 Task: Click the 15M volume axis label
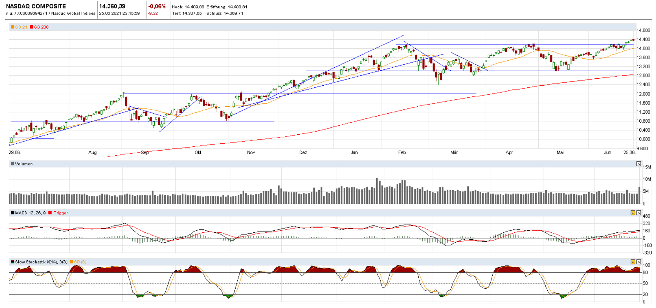point(647,167)
